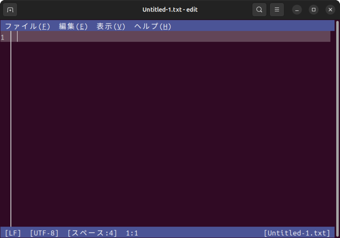
Task: Open the ファイル(F) menu
Action: (x=27, y=26)
